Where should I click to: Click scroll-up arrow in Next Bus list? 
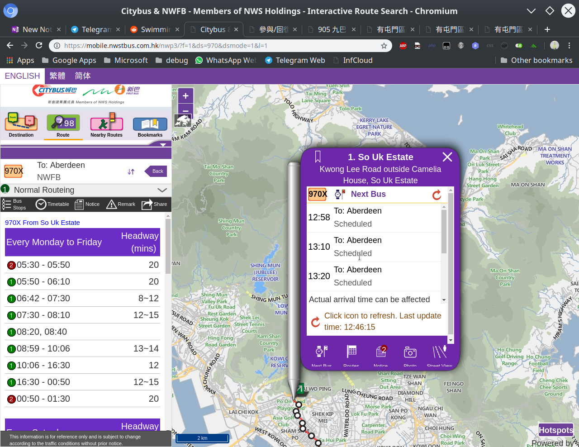pyautogui.click(x=444, y=207)
